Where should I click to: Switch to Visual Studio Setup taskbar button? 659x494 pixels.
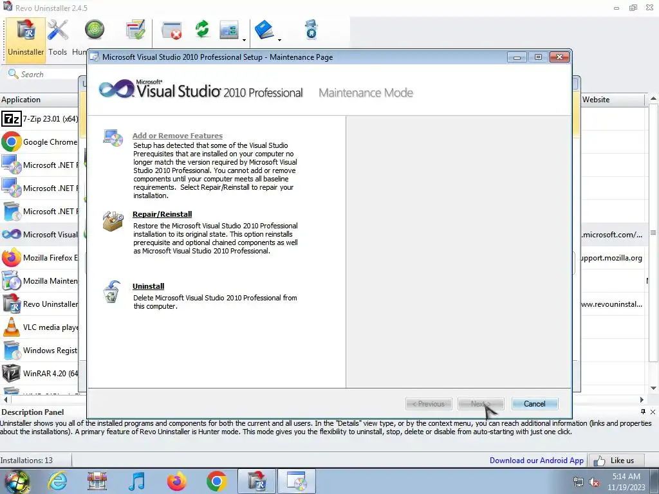tap(297, 481)
